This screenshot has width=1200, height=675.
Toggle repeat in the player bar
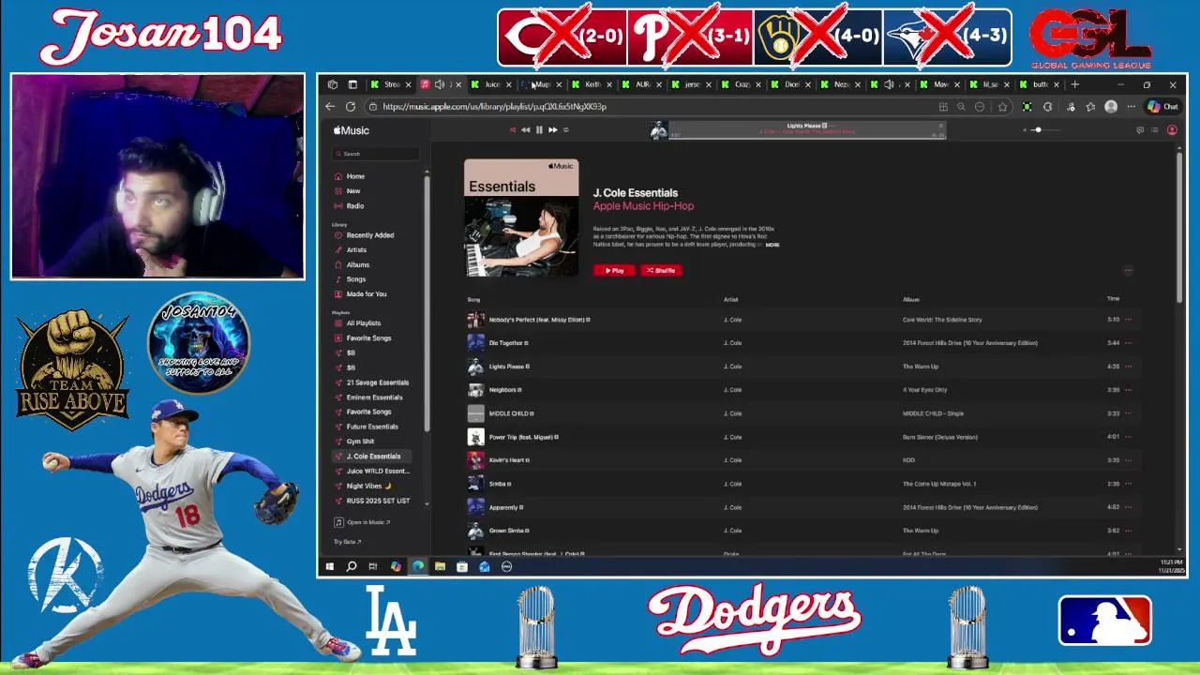tap(565, 130)
